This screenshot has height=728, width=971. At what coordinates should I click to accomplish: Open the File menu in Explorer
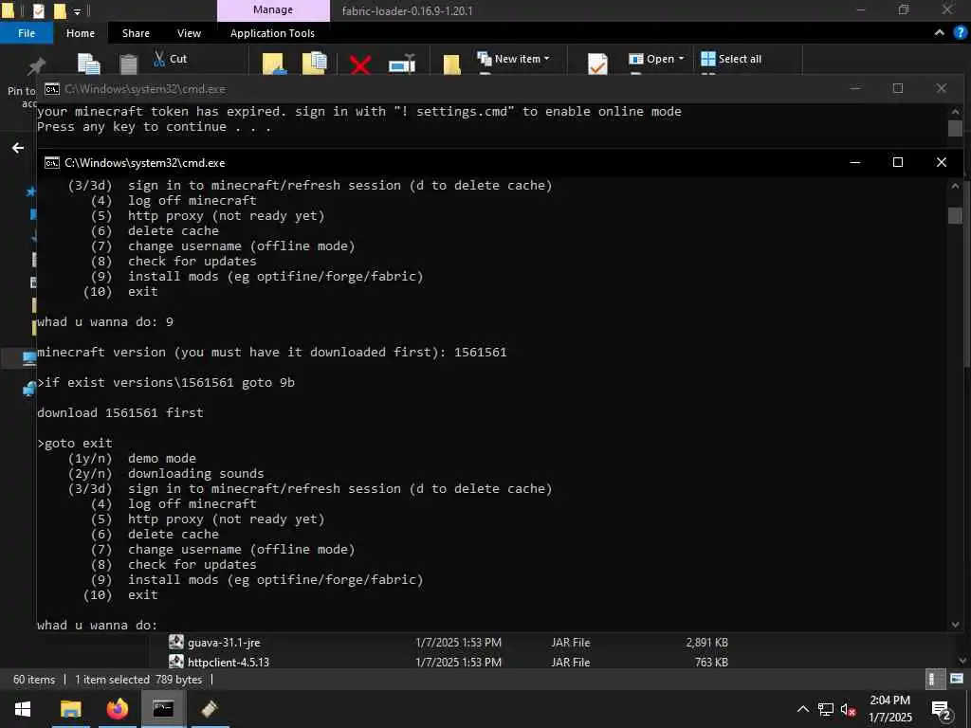[27, 33]
